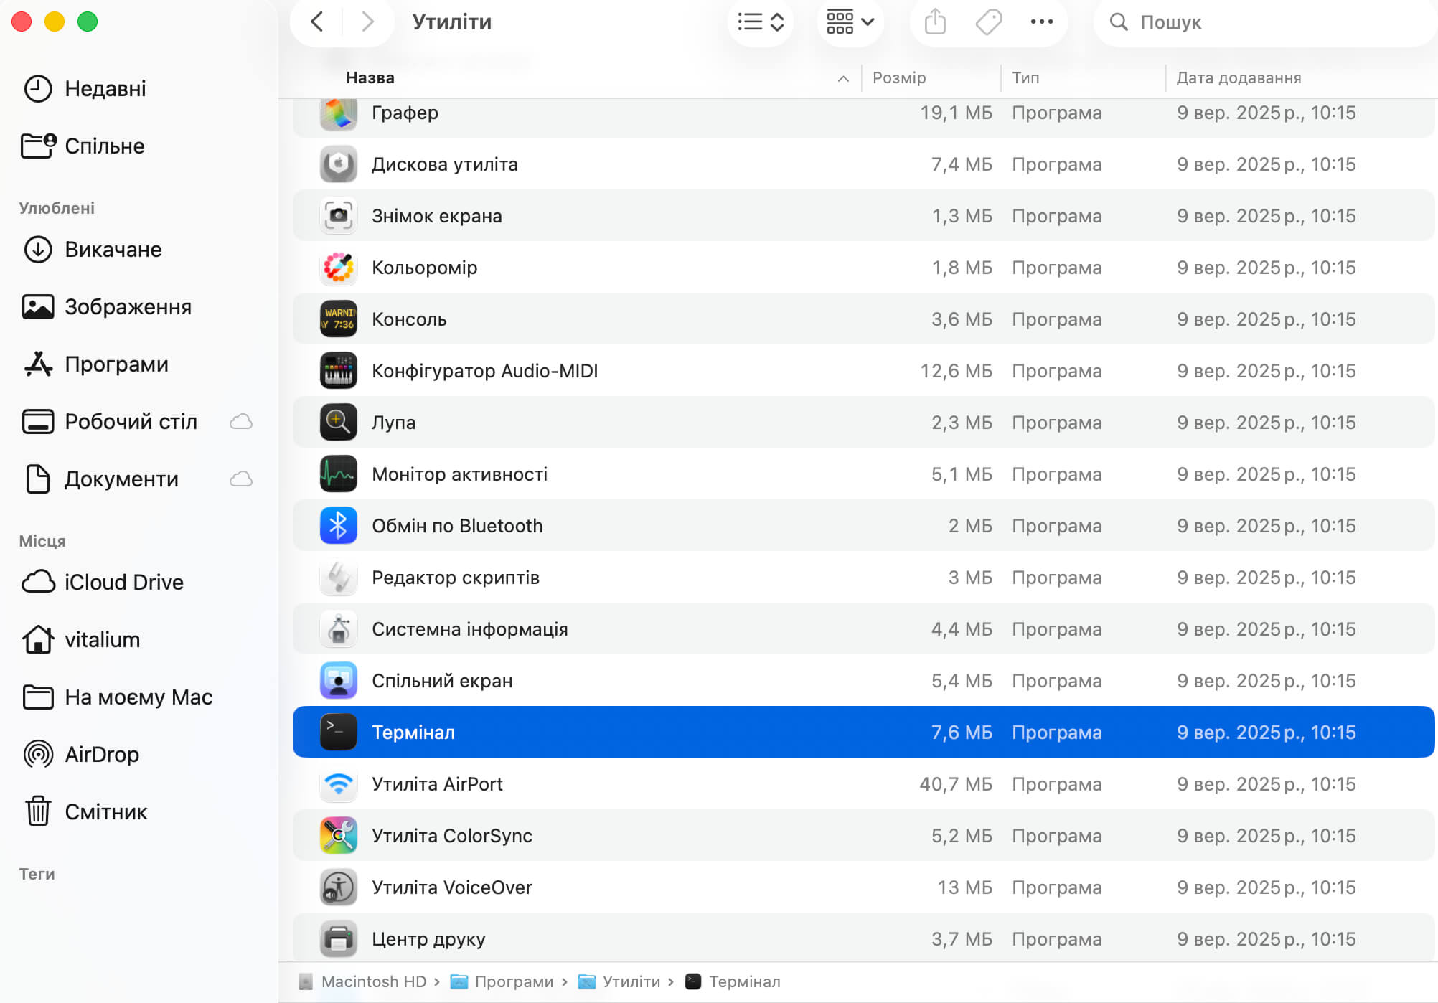This screenshot has width=1438, height=1003.
Task: Click the 12,6 МБ size value
Action: pos(957,371)
